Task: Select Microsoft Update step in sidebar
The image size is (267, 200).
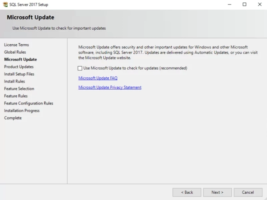Action: pos(20,60)
